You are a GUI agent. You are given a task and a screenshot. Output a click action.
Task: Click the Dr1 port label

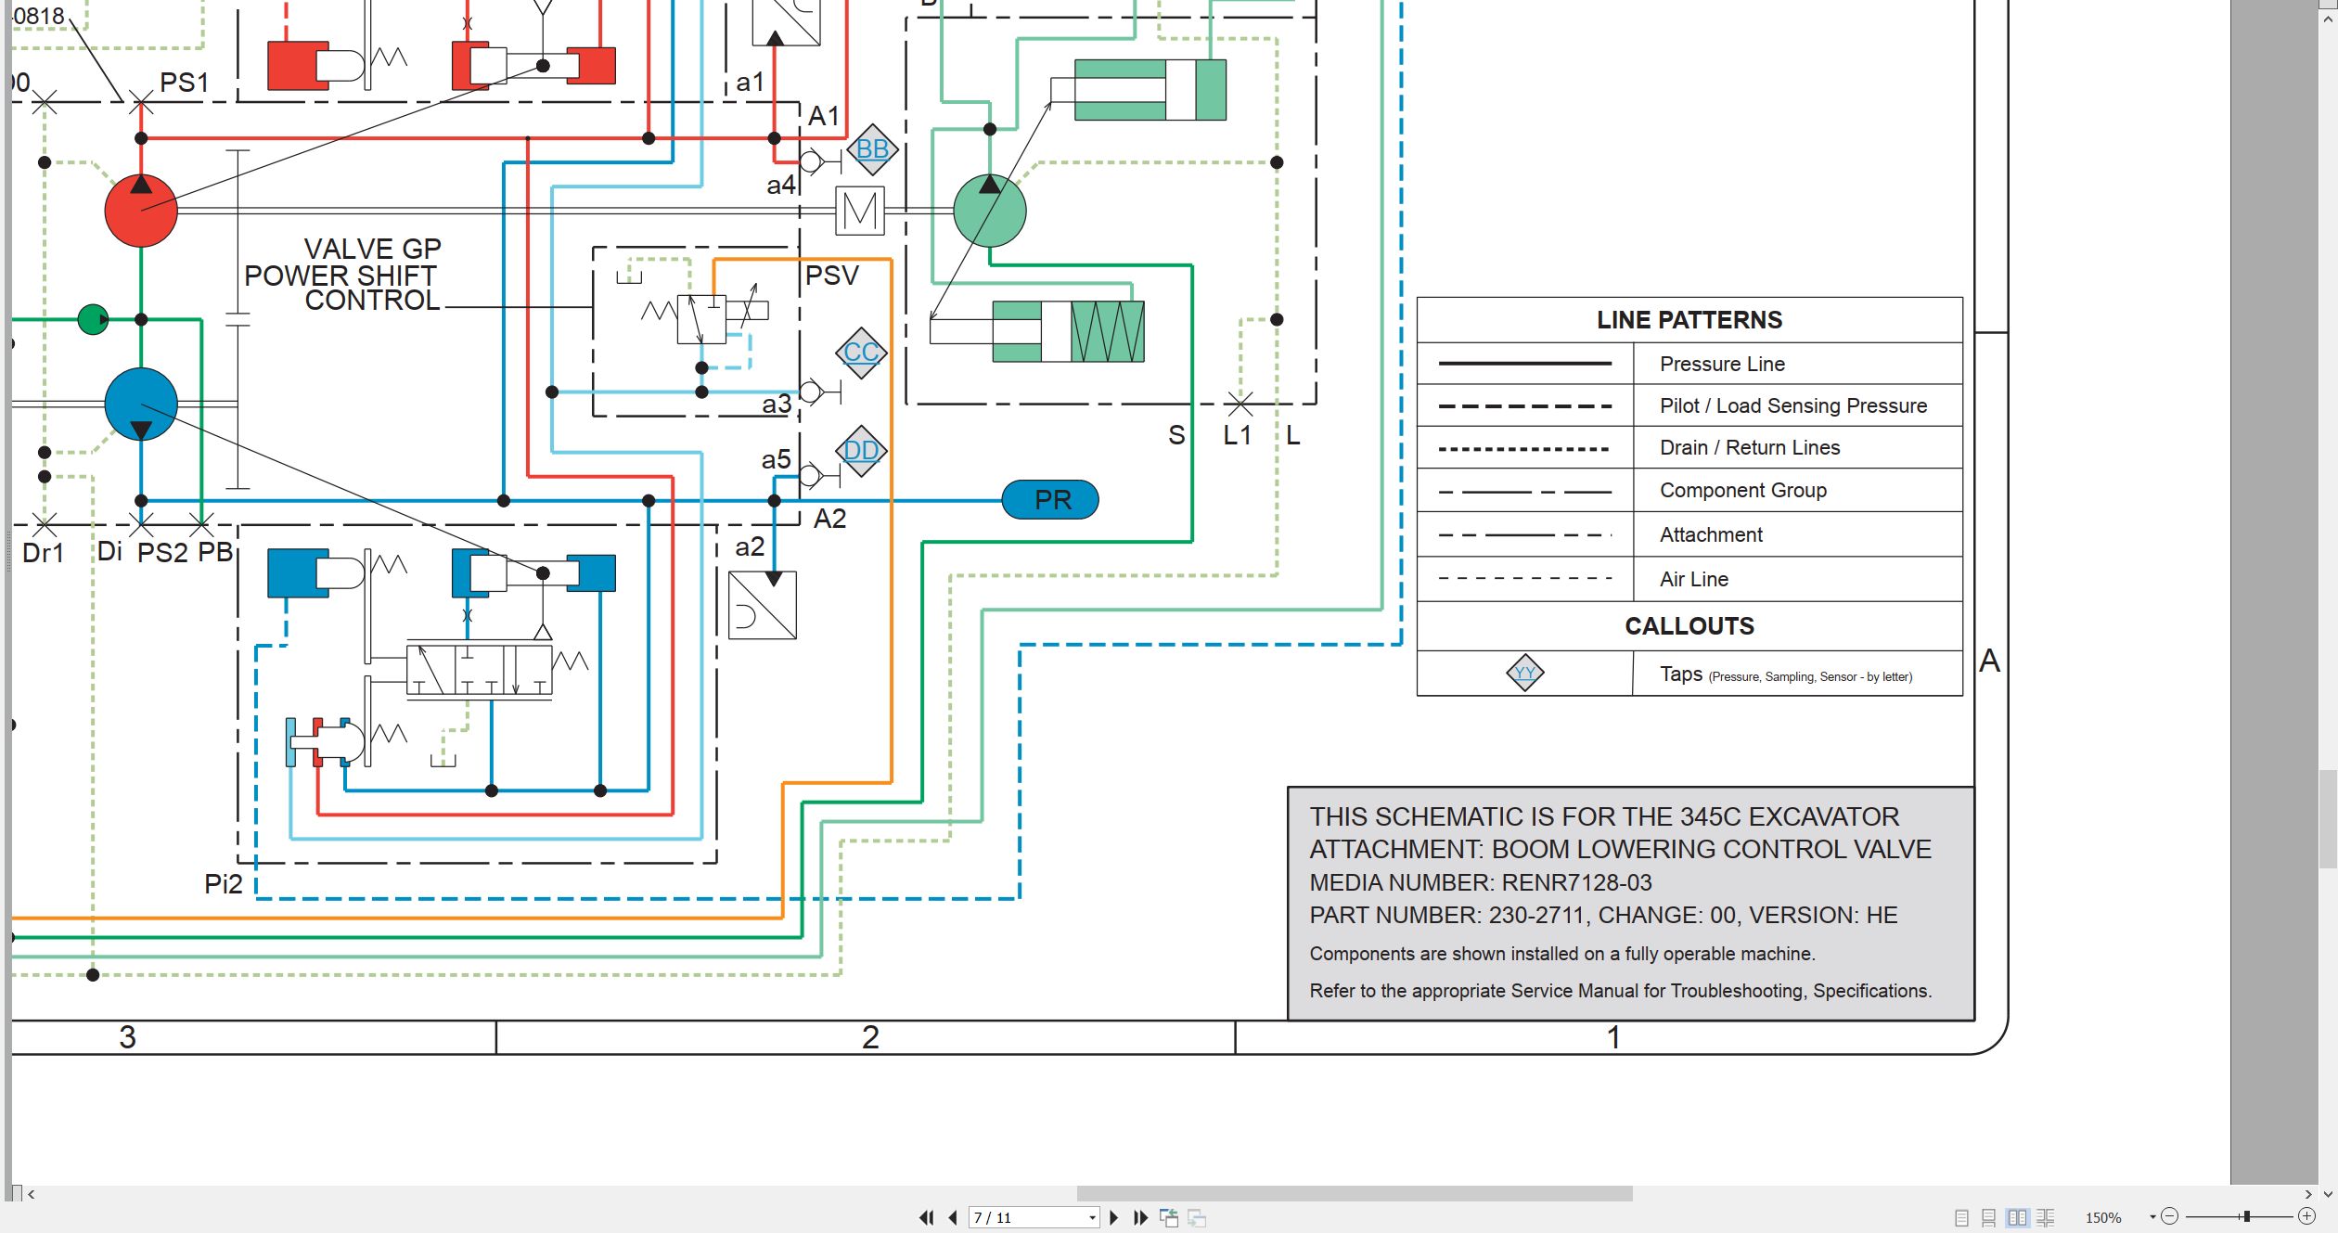point(43,553)
